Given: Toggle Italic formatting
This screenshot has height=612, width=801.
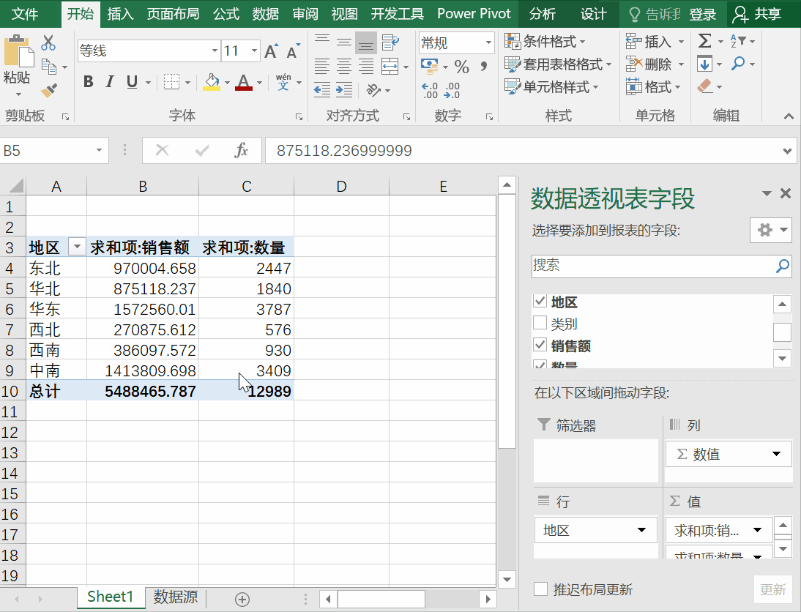Looking at the screenshot, I should pyautogui.click(x=109, y=82).
